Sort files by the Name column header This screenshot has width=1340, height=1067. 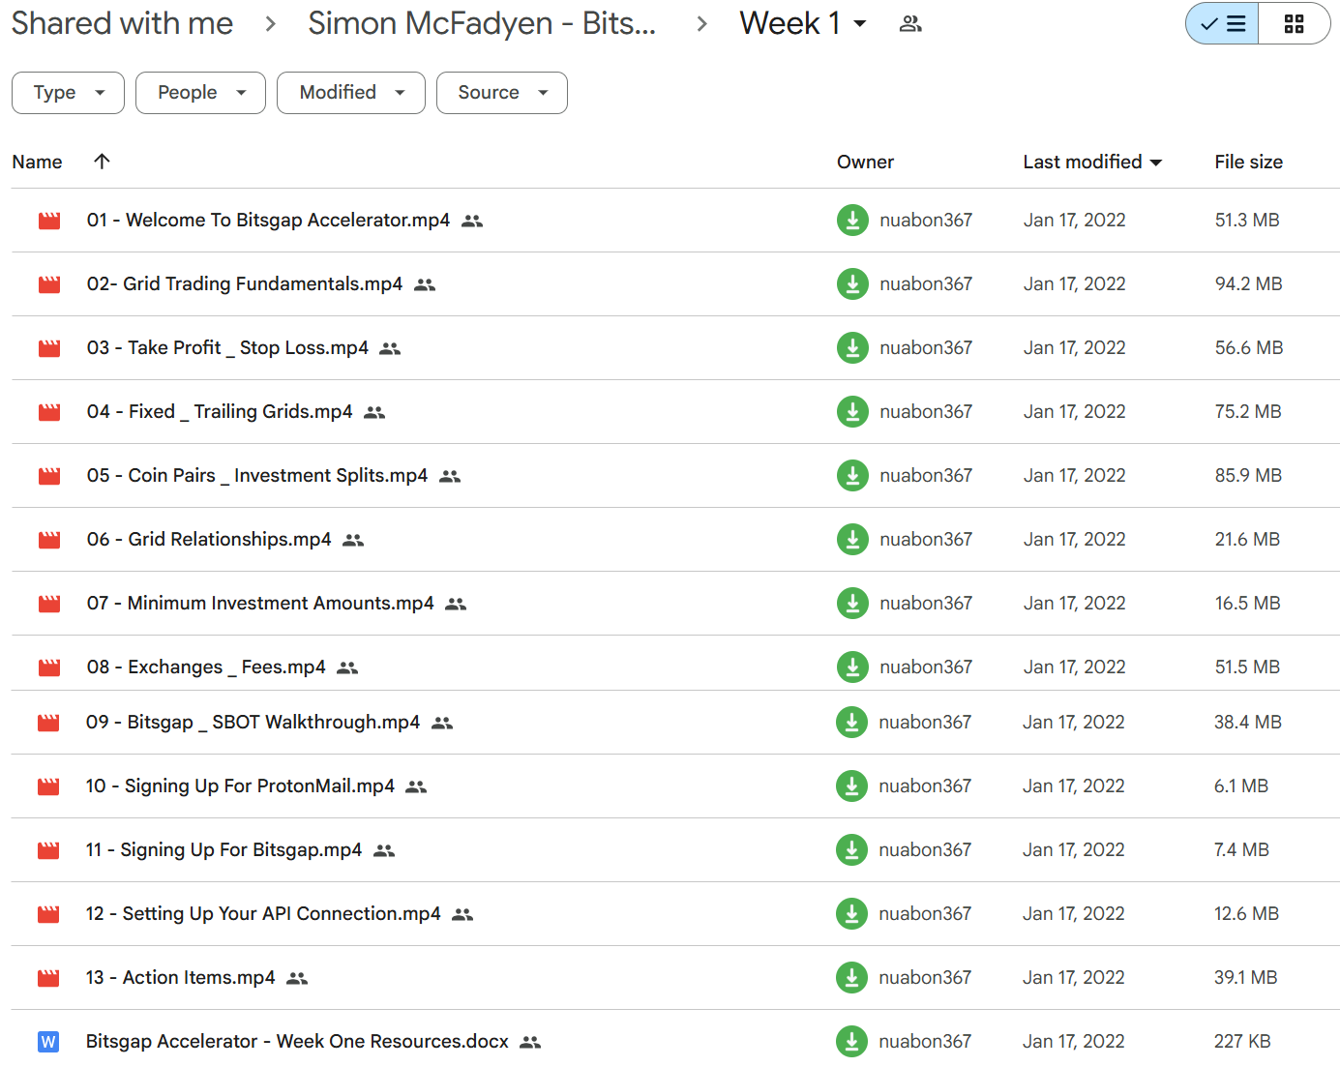[x=37, y=162]
